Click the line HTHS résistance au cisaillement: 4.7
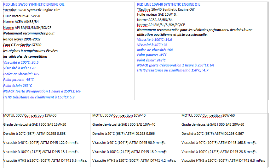 (x=173, y=70)
